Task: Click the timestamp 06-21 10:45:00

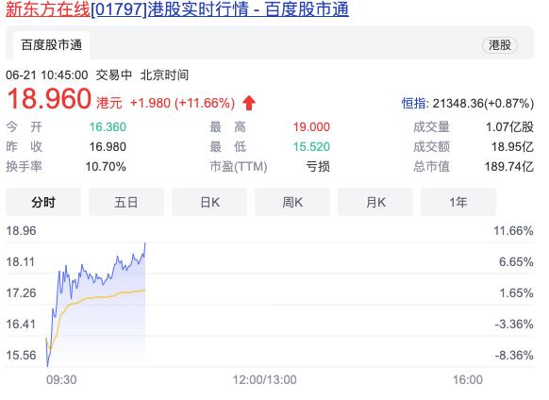Action: 47,75
